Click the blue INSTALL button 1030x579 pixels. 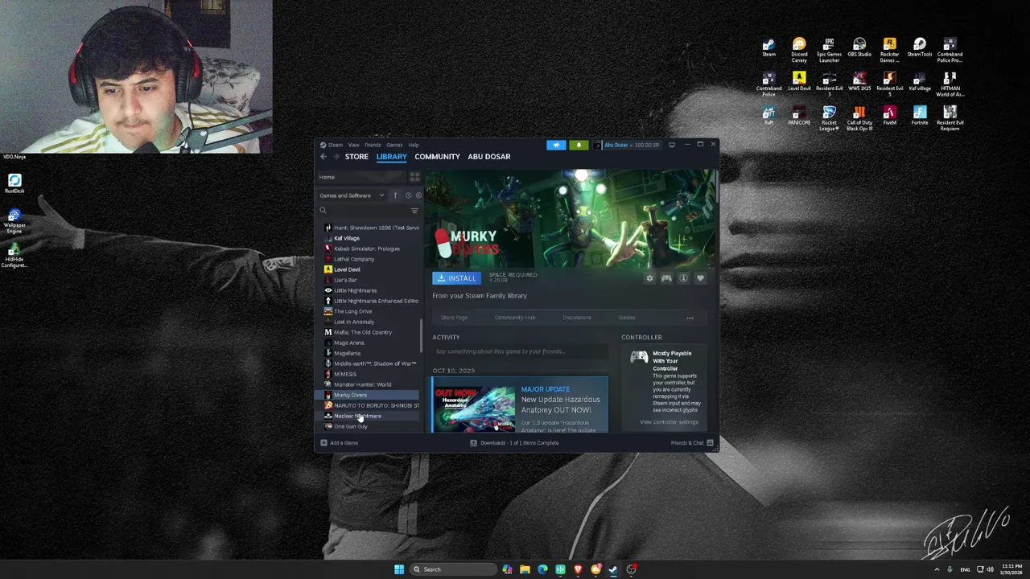(x=456, y=278)
